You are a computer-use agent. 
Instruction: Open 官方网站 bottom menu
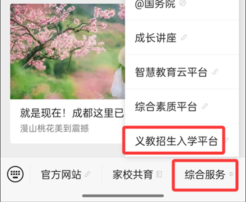click(66, 174)
